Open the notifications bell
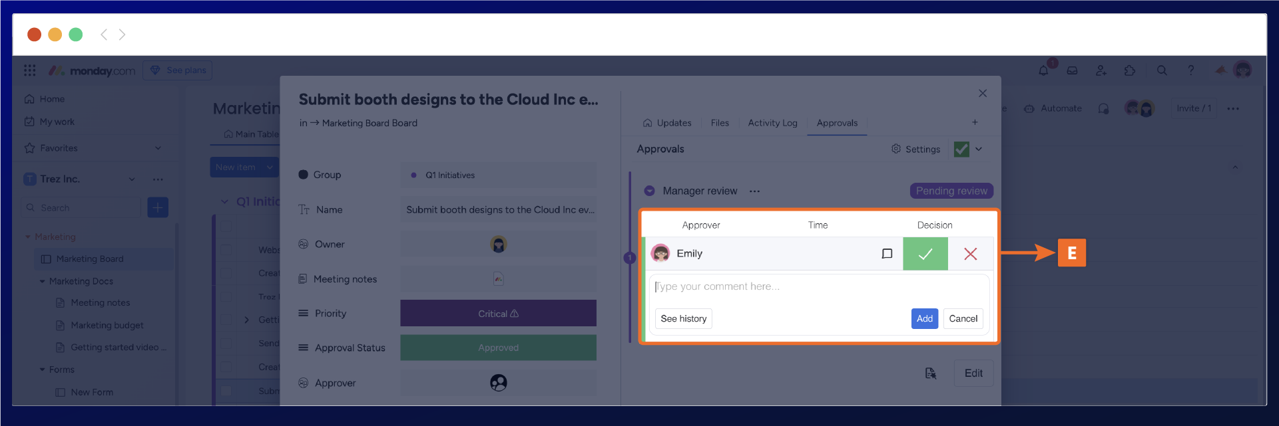 coord(1043,70)
